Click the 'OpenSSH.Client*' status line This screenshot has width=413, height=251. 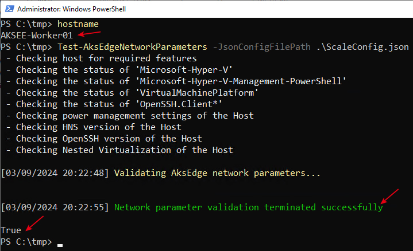[x=114, y=104]
